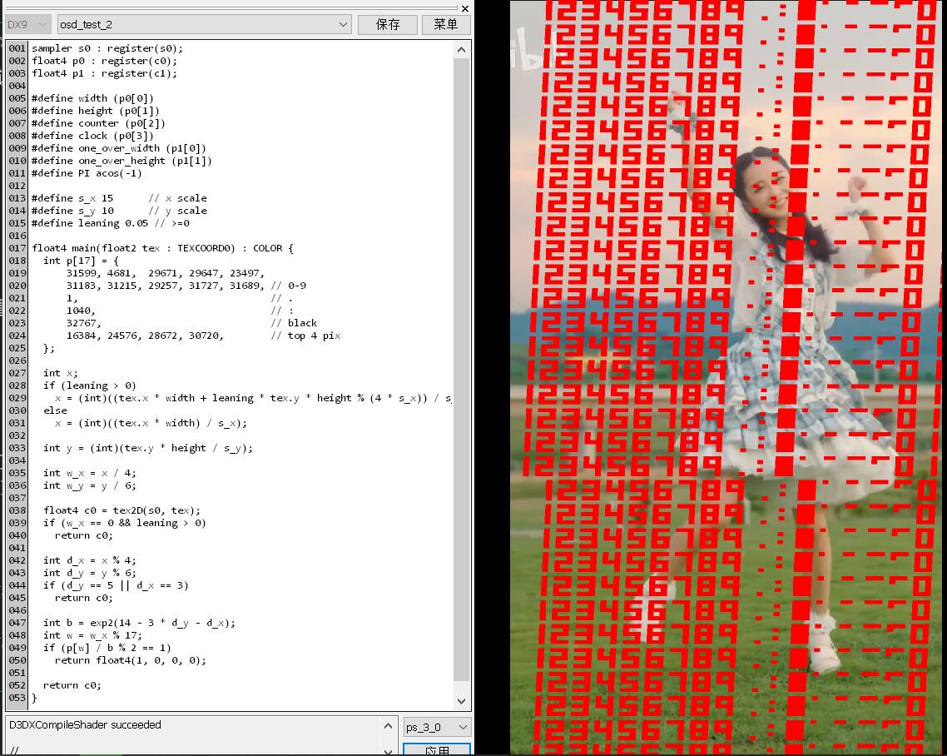Close the shader editor panel
This screenshot has height=756, width=947.
coord(464,7)
